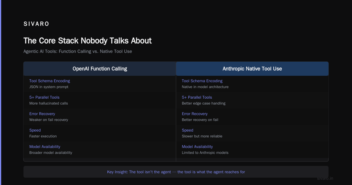Click 'Better edge case handling' description
This screenshot has width=352, height=185.
pyautogui.click(x=204, y=103)
